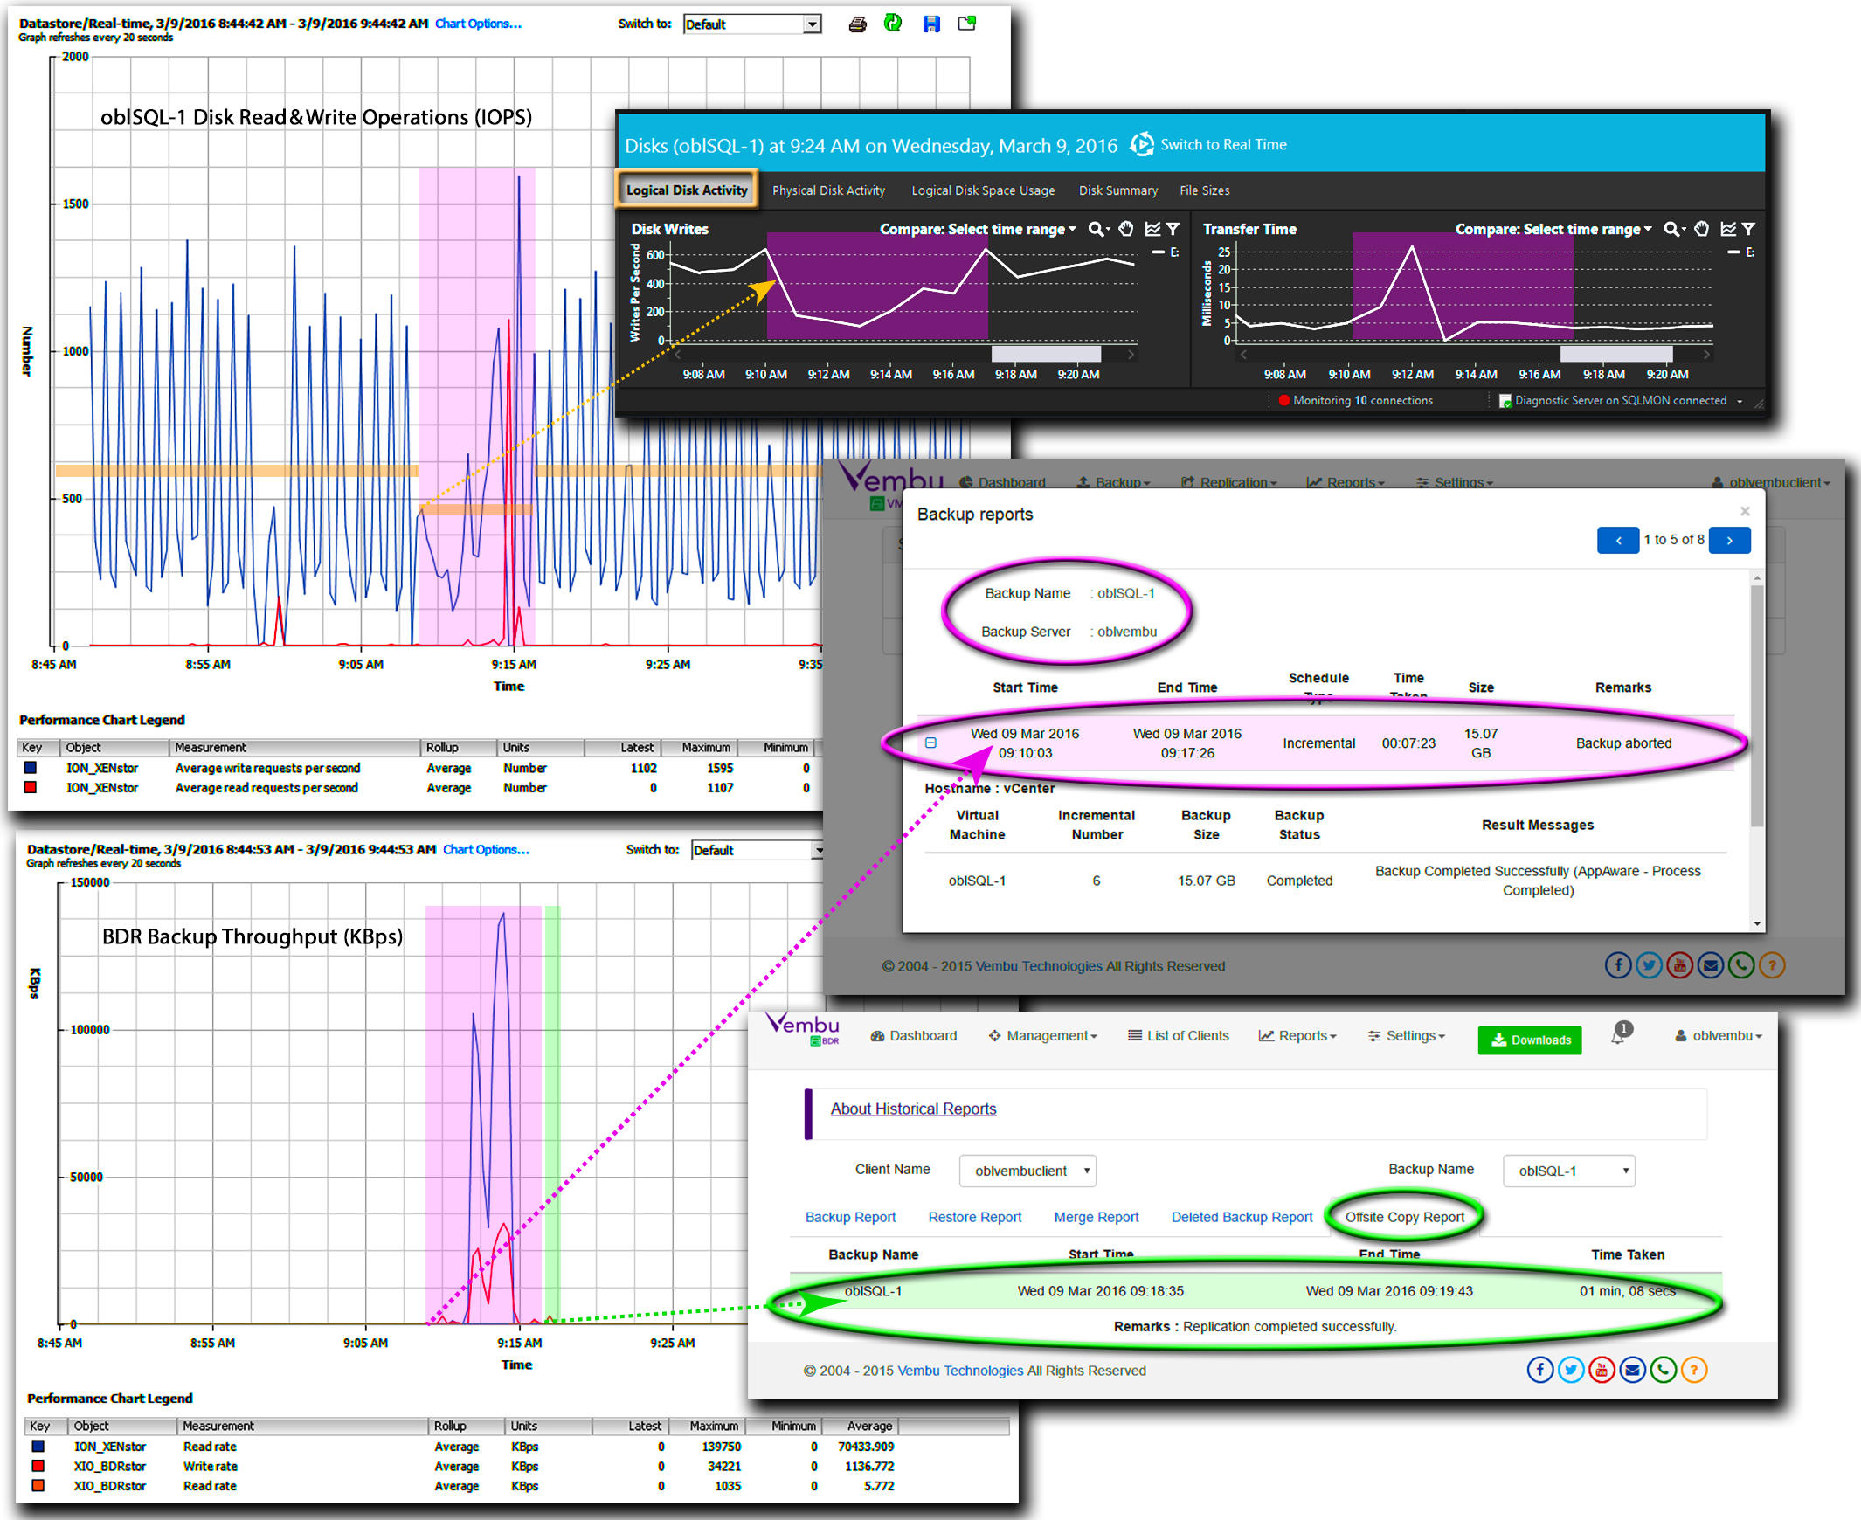1861x1520 pixels.
Task: Open the zoom magnifier in Disk Writes chart
Action: click(1096, 230)
